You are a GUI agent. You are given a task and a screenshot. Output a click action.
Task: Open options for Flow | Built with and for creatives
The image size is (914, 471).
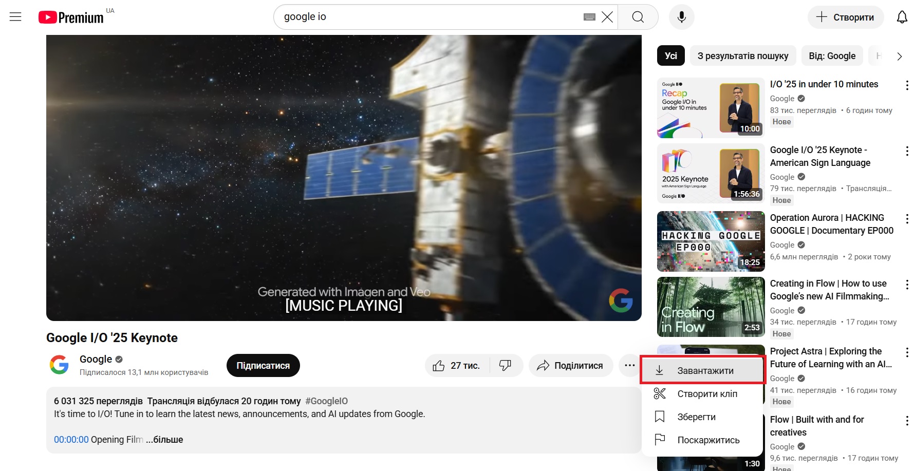point(907,421)
